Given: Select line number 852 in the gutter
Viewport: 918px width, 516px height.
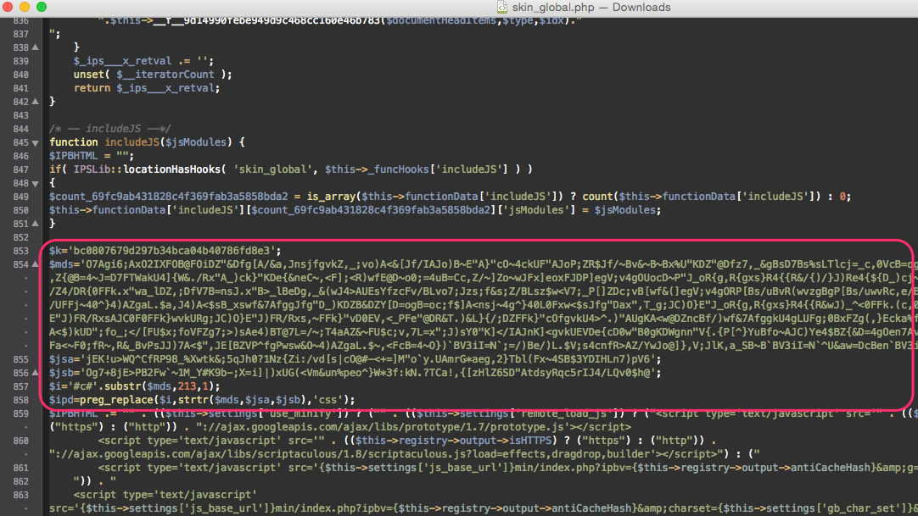Looking at the screenshot, I should 20,237.
